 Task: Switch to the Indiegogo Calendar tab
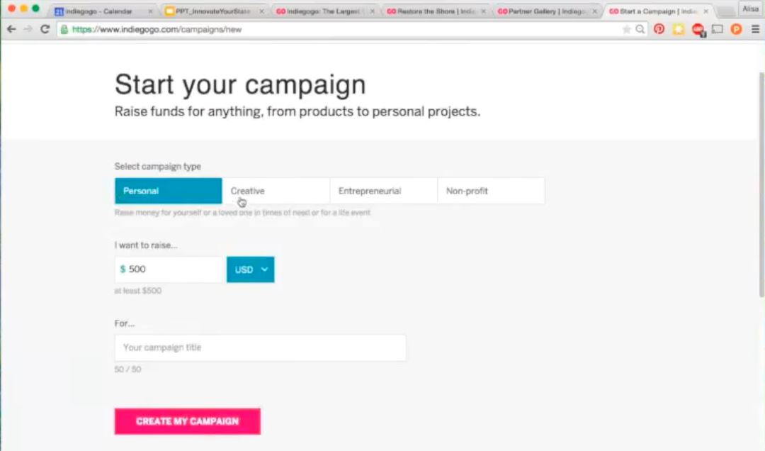pyautogui.click(x=99, y=11)
